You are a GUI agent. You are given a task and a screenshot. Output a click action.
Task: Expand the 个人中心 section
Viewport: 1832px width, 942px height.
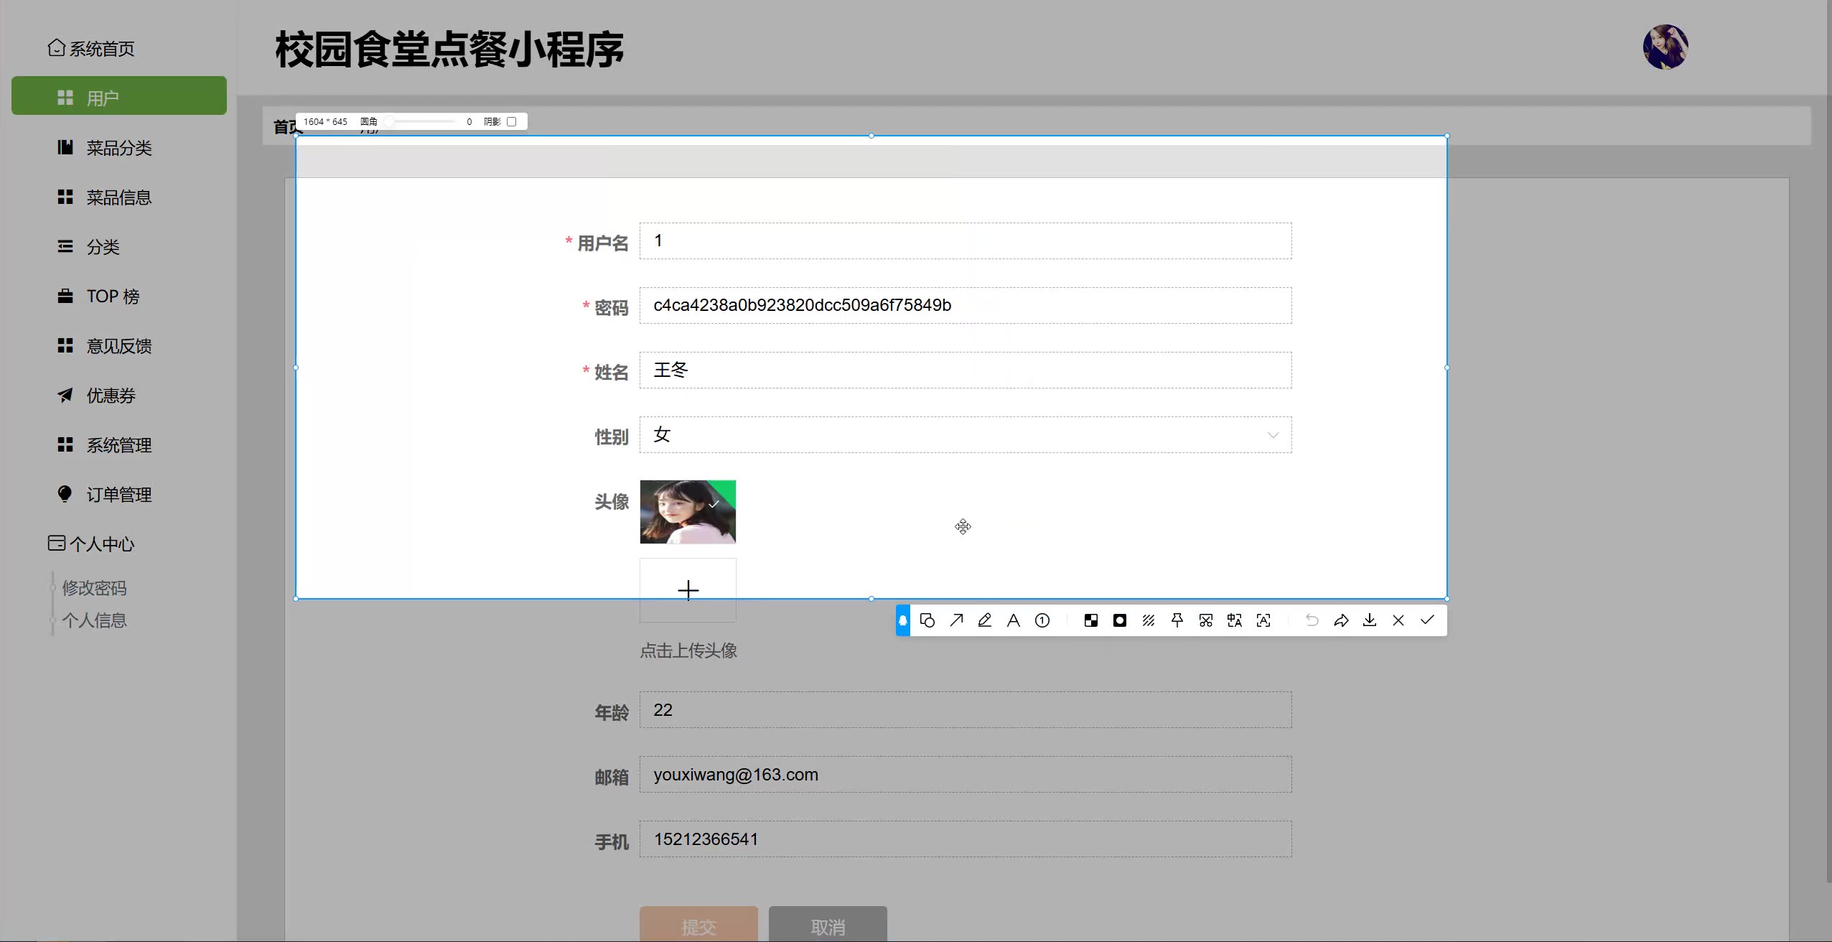102,544
